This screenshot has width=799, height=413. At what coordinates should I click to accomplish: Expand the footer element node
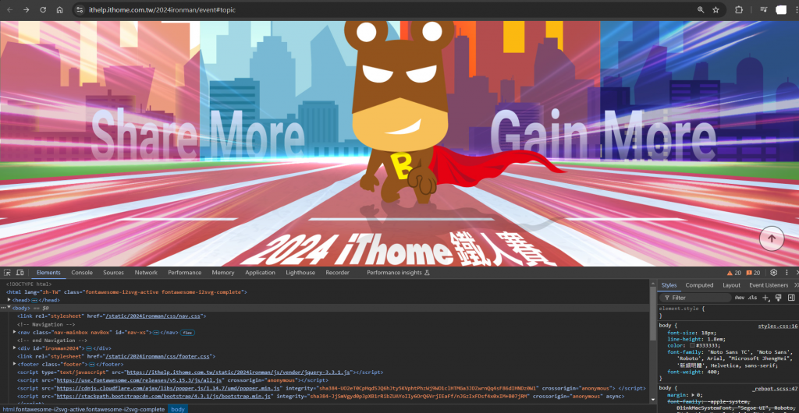point(14,364)
